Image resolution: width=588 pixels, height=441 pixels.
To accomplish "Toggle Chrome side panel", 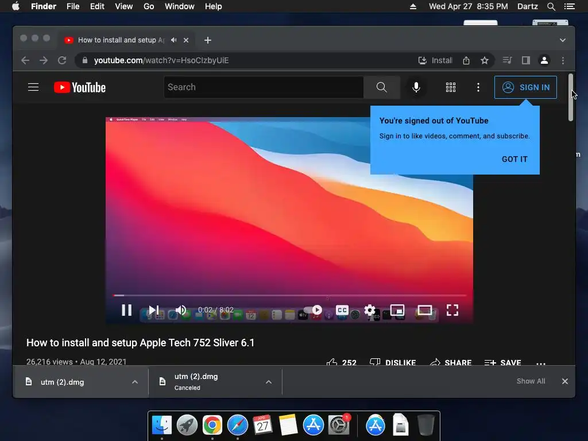I will (x=526, y=60).
